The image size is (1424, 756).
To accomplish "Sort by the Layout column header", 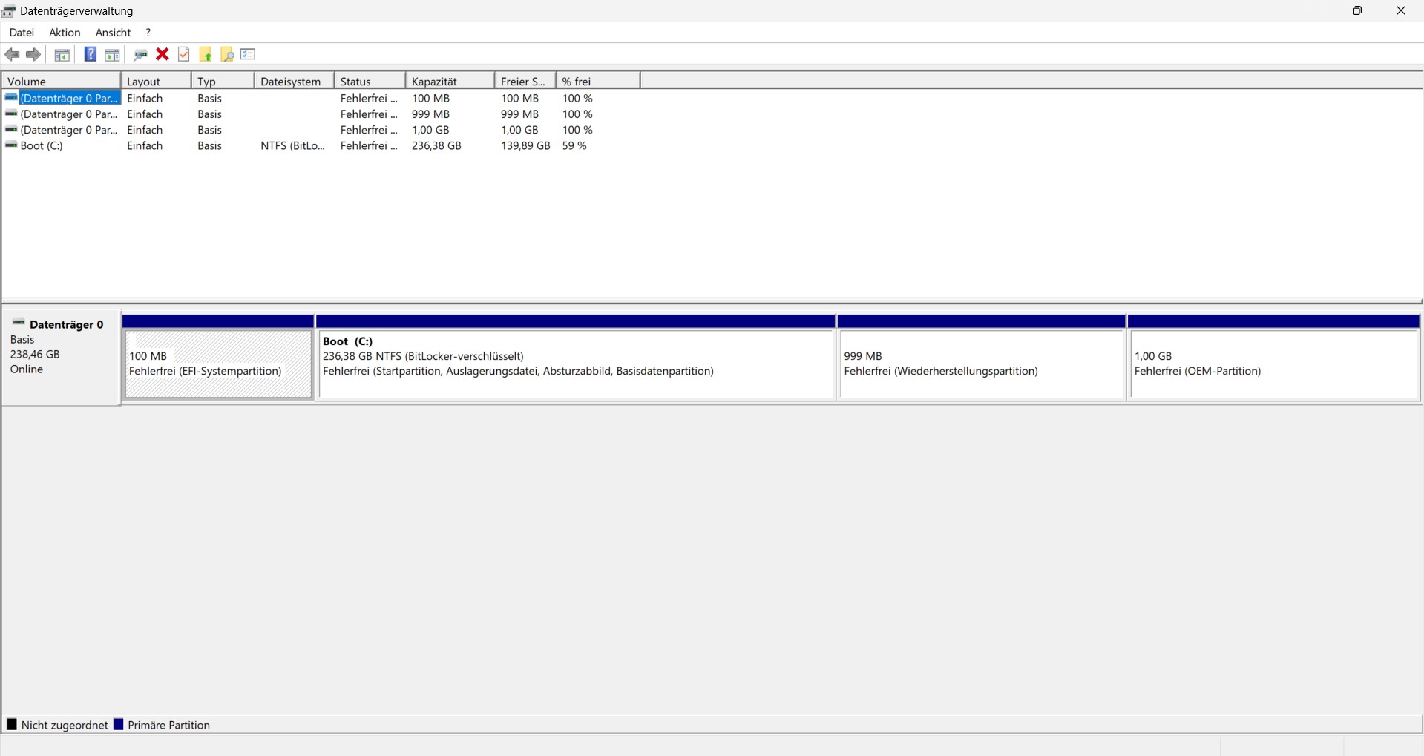I will 156,81.
